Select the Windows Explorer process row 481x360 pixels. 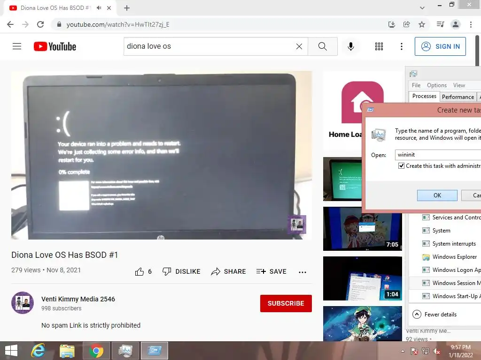coord(445,257)
